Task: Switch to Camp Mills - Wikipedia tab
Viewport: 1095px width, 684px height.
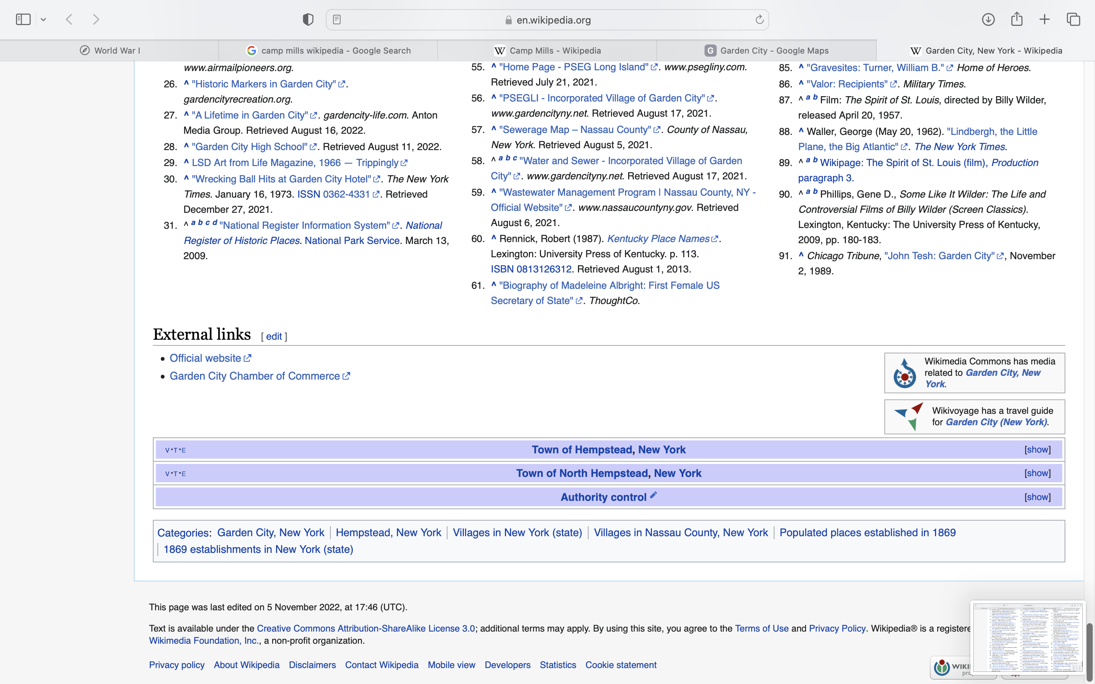Action: click(547, 51)
